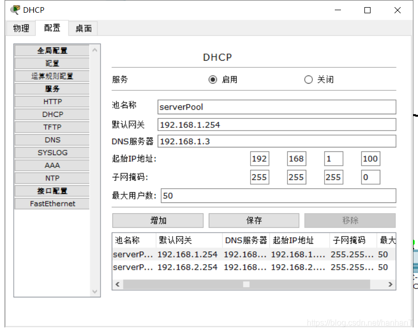Click start IP second octet field 168
The width and height of the screenshot is (418, 332).
(297, 159)
